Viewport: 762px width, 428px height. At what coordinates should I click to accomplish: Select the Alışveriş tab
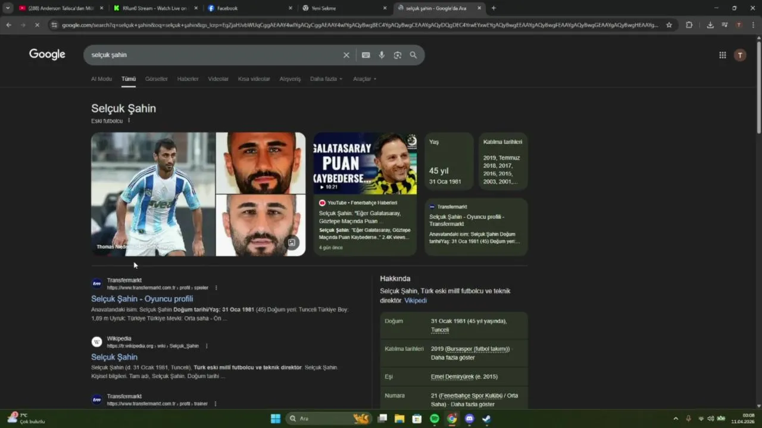click(290, 79)
